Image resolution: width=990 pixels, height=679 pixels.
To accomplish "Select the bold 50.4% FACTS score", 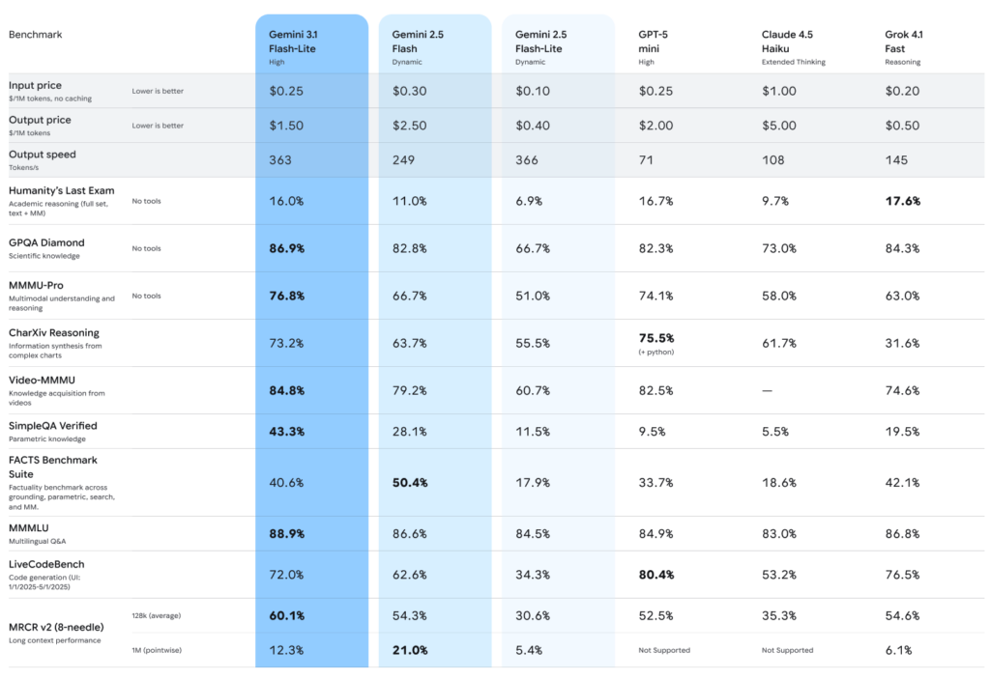I will 410,482.
